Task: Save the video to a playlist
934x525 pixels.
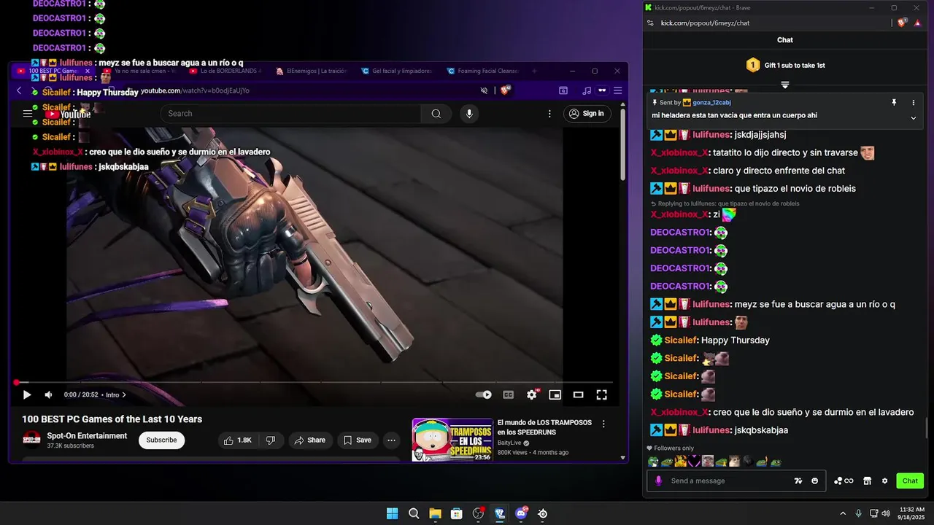Action: 358,440
